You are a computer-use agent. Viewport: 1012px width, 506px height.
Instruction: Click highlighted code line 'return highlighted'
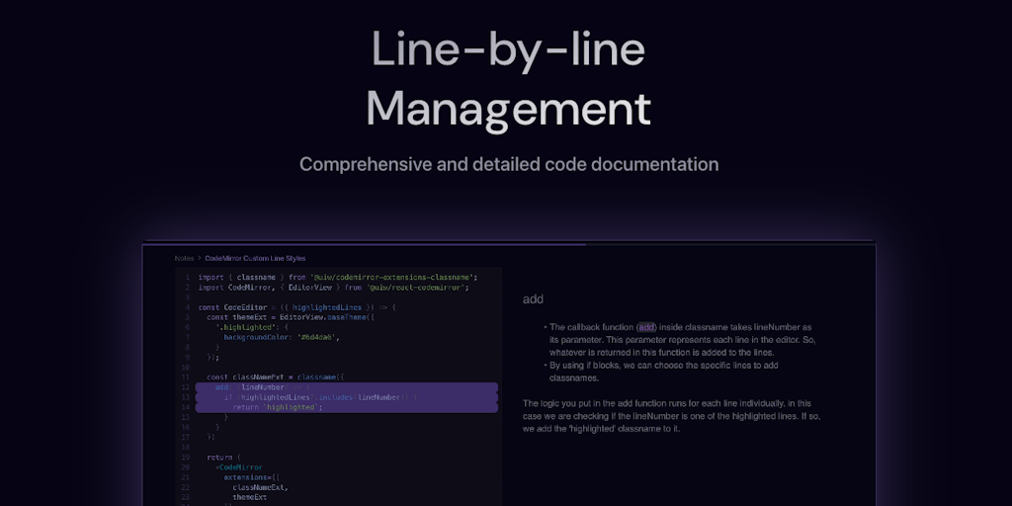point(277,407)
